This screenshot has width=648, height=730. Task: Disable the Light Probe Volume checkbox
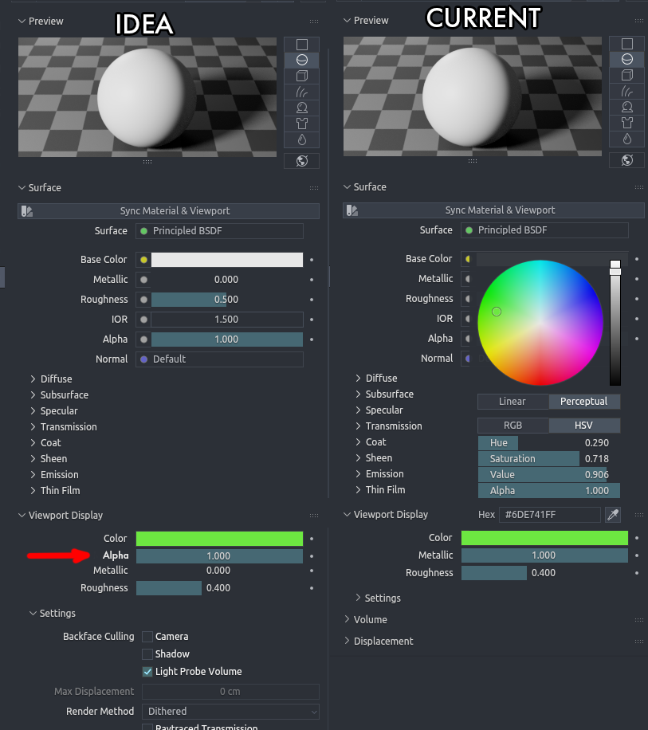point(147,672)
